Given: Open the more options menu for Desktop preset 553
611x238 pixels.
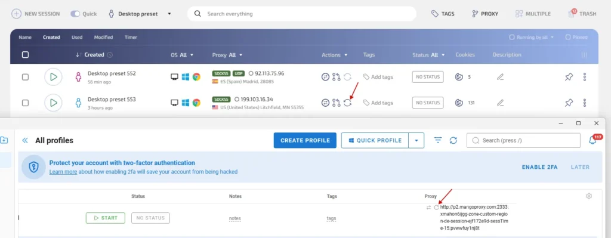Looking at the screenshot, I should point(585,103).
